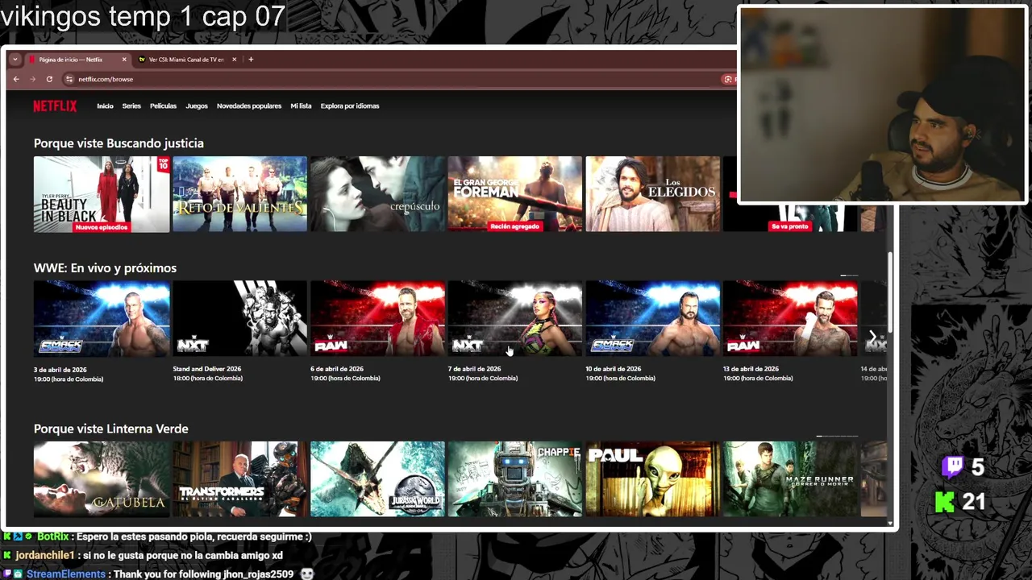Click the Netflix logo

(55, 106)
